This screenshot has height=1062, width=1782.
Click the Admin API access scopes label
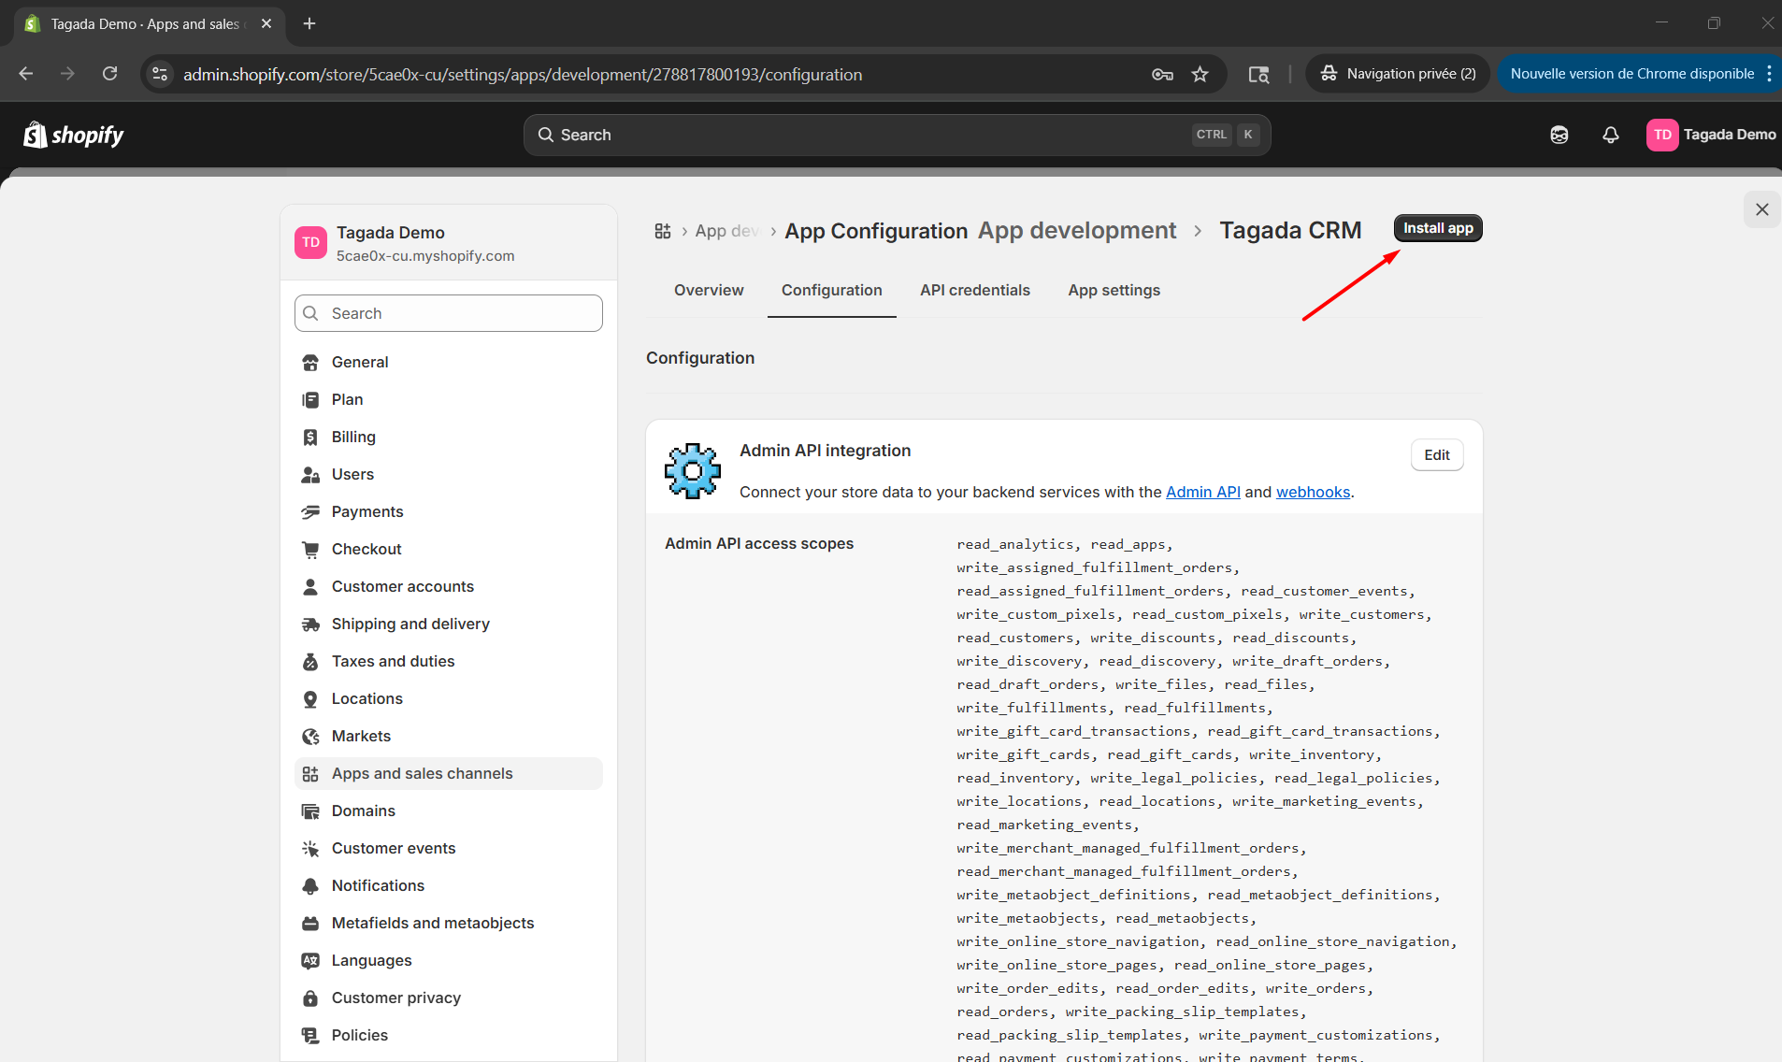tap(759, 544)
